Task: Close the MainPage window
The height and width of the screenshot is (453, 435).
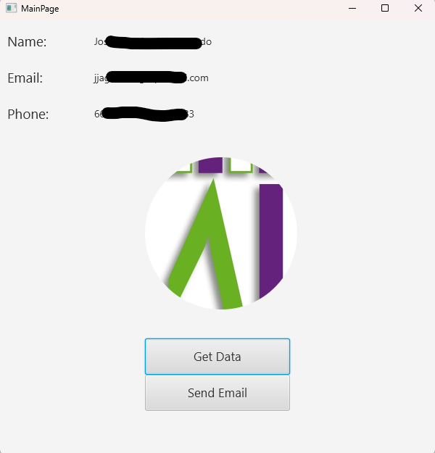Action: pos(418,9)
